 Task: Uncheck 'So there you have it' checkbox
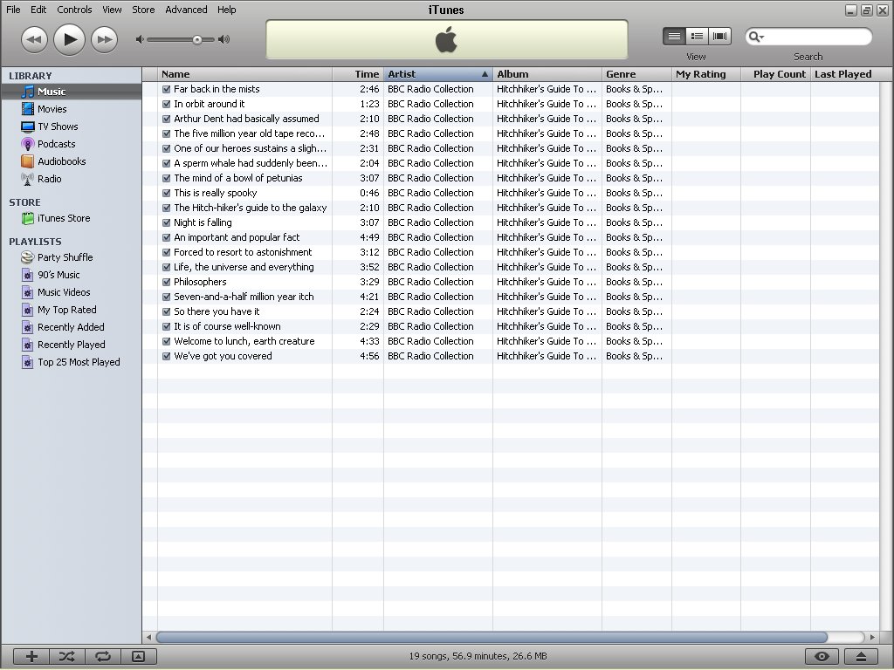[x=167, y=311]
